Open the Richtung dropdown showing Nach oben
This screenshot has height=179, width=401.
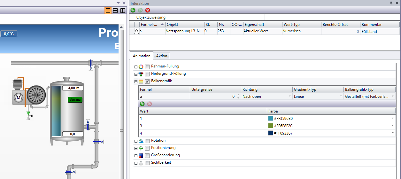pos(267,96)
